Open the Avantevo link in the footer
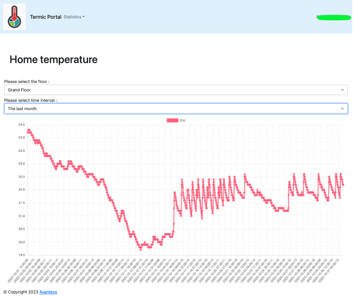Viewport: 353px width, 297px height. point(48,292)
